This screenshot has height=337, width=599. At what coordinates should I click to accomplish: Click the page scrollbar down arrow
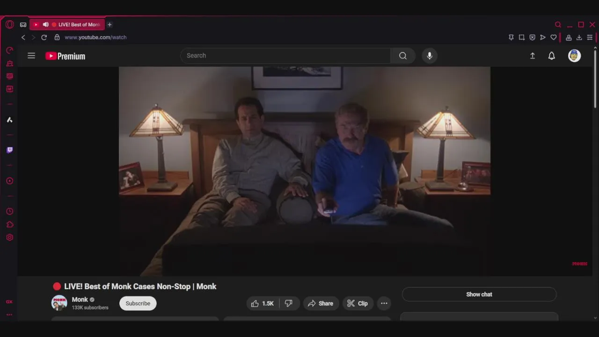pyautogui.click(x=595, y=318)
